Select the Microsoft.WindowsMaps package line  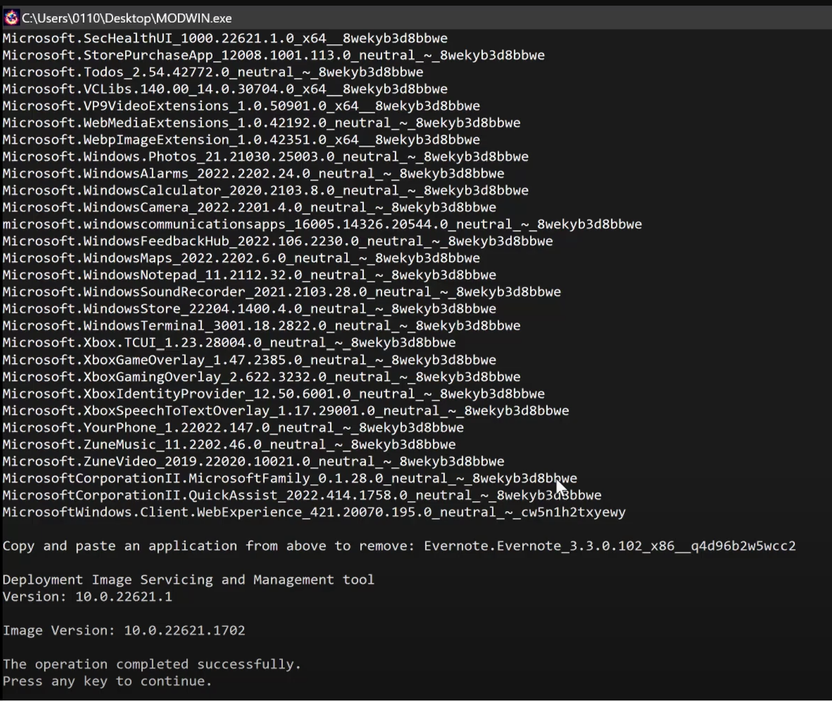[241, 258]
